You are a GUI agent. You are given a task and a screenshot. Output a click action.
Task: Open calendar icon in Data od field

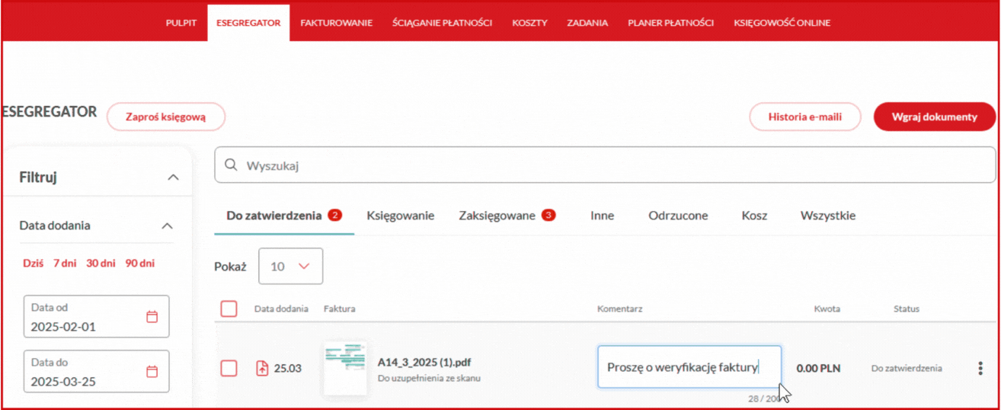click(152, 317)
